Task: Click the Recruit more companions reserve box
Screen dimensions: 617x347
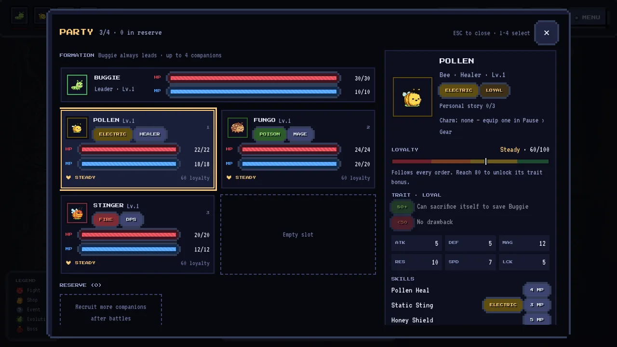Action: [x=111, y=309]
